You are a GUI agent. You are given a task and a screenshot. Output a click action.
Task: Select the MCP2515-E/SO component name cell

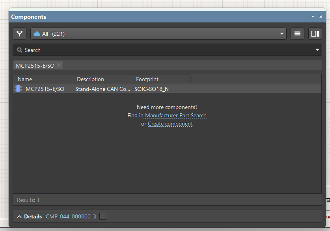click(45, 89)
